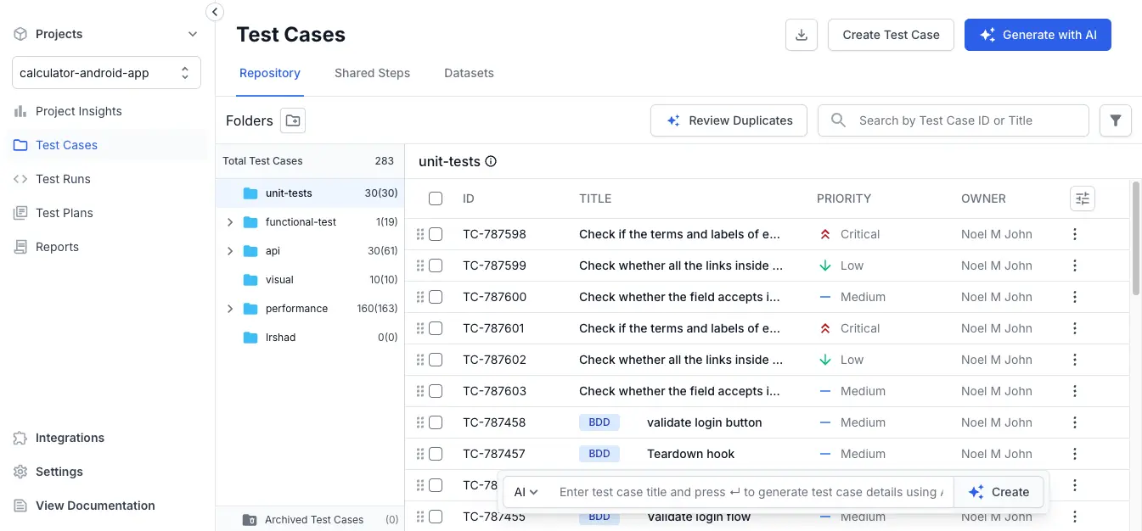This screenshot has width=1142, height=531.
Task: Click the new folder icon beside Folders
Action: click(293, 120)
